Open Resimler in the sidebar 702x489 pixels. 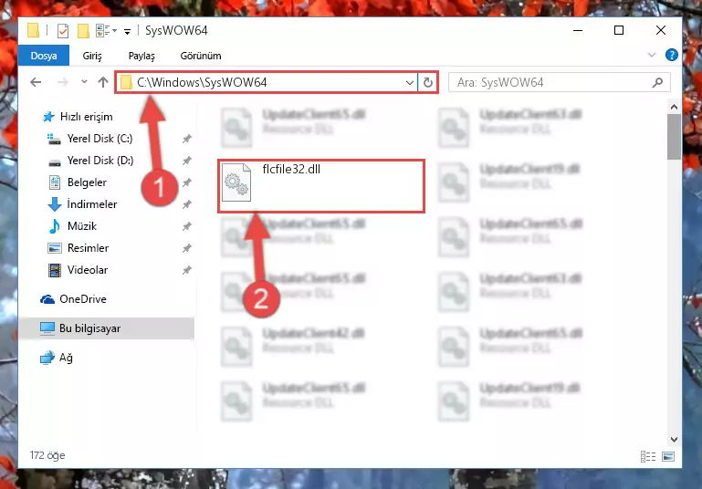88,248
